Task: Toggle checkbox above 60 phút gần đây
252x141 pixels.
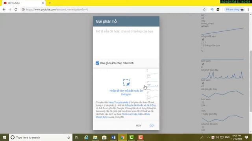Action: [x=203, y=64]
